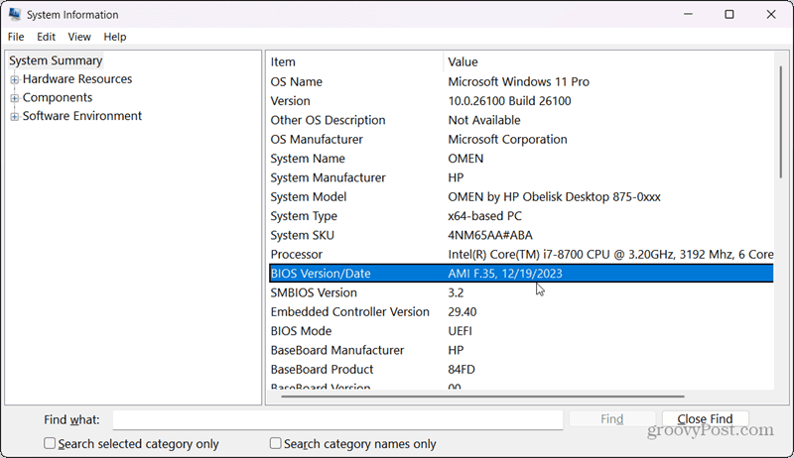Select the BaseBoard Product row

click(x=521, y=370)
